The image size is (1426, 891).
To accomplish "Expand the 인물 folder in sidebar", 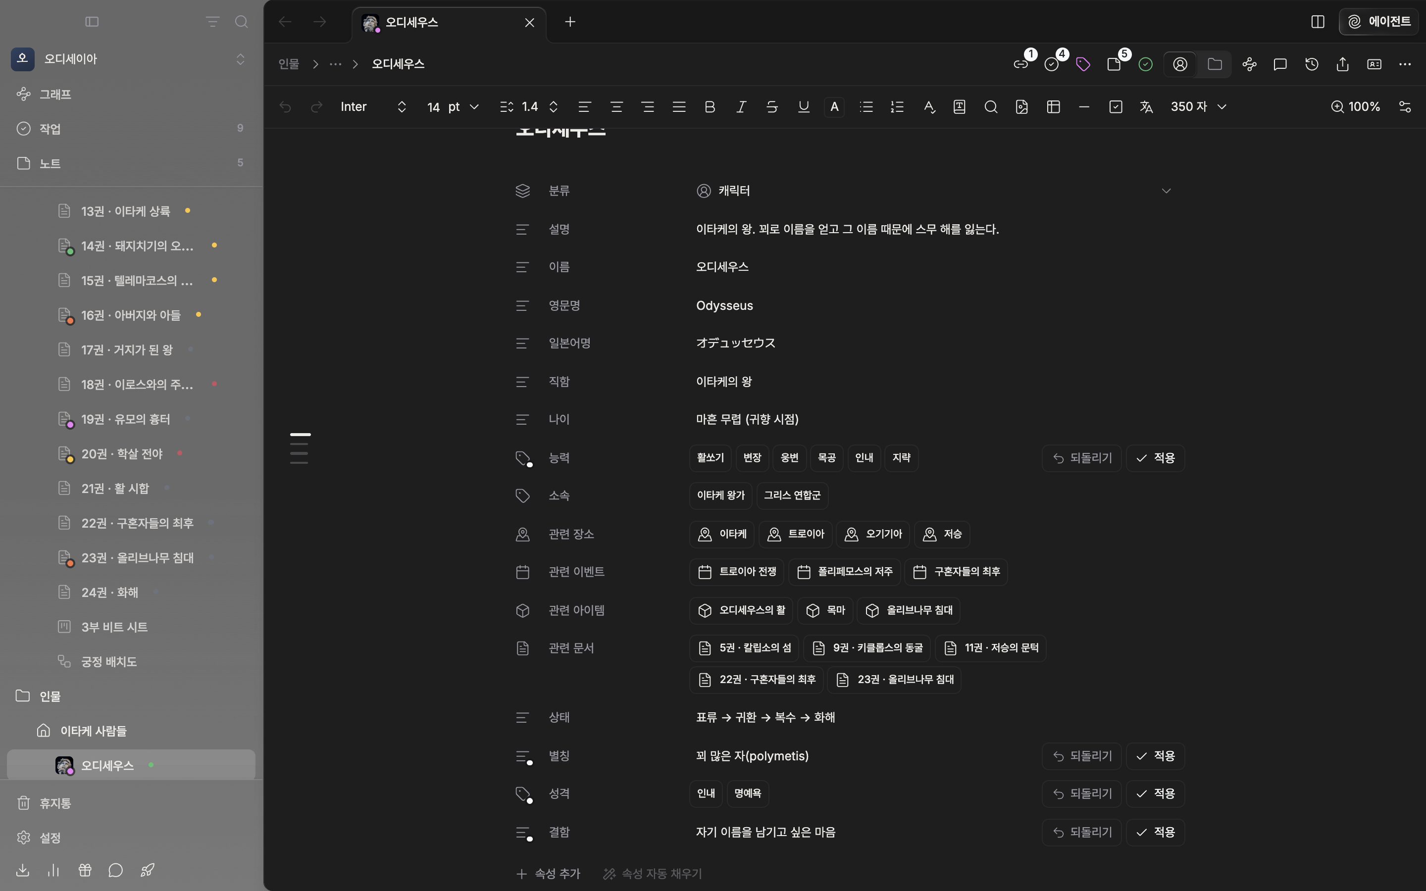I will coord(131,696).
